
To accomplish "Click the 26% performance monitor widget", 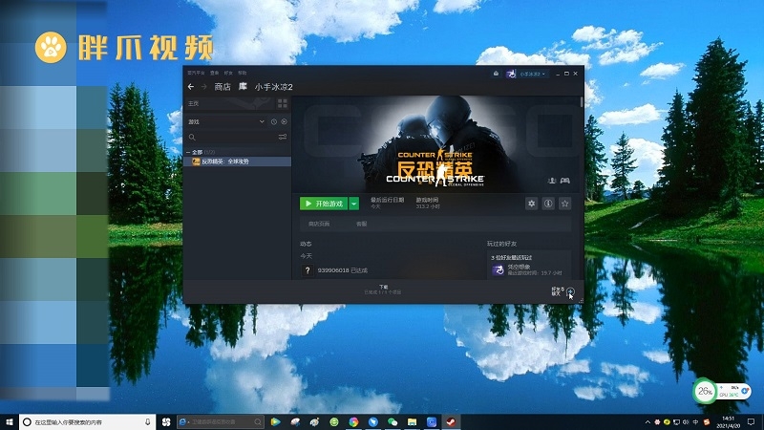I will point(706,391).
